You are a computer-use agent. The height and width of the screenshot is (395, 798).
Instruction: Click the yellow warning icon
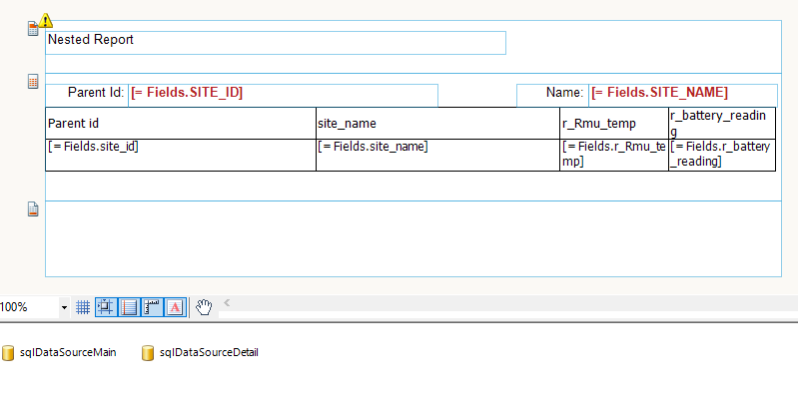(x=46, y=20)
